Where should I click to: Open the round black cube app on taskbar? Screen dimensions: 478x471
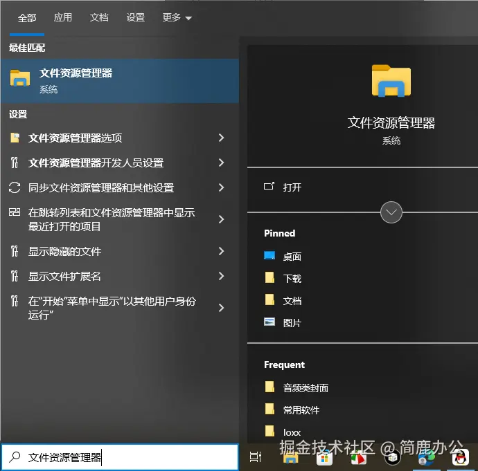(392, 457)
